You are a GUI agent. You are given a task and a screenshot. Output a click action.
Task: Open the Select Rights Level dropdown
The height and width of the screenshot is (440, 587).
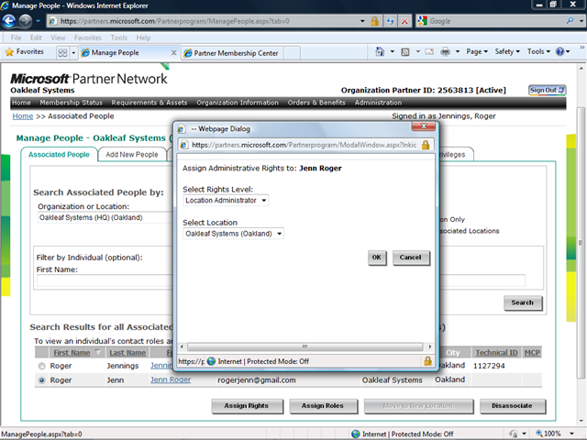point(226,201)
